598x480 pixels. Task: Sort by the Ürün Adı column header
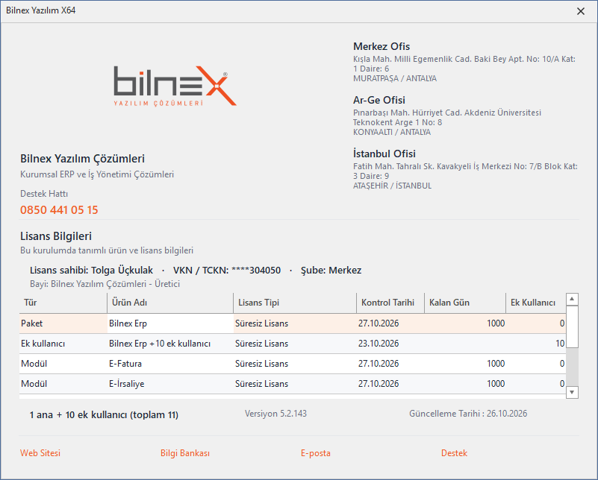tap(170, 303)
